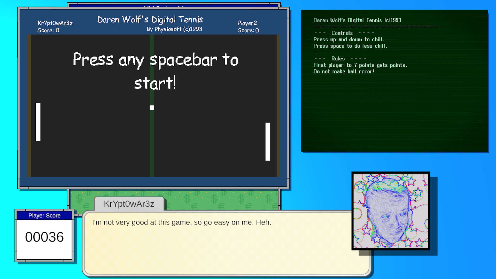The width and height of the screenshot is (496, 279).
Task: Open the KrYpt0wAr3z name tab on the chat bubble
Action: pos(129,204)
